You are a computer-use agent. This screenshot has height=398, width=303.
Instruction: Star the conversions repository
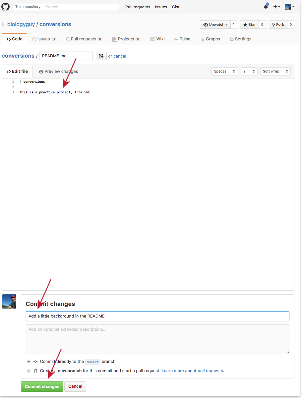(x=249, y=25)
